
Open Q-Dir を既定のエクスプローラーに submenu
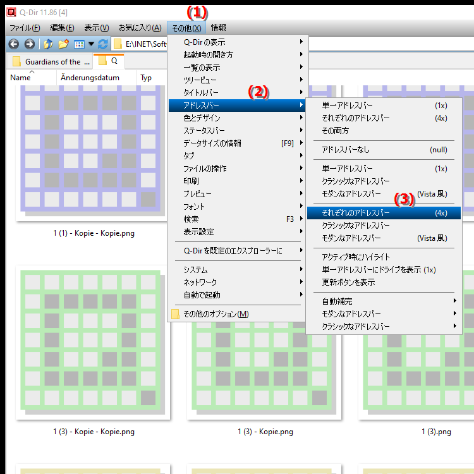[237, 251]
